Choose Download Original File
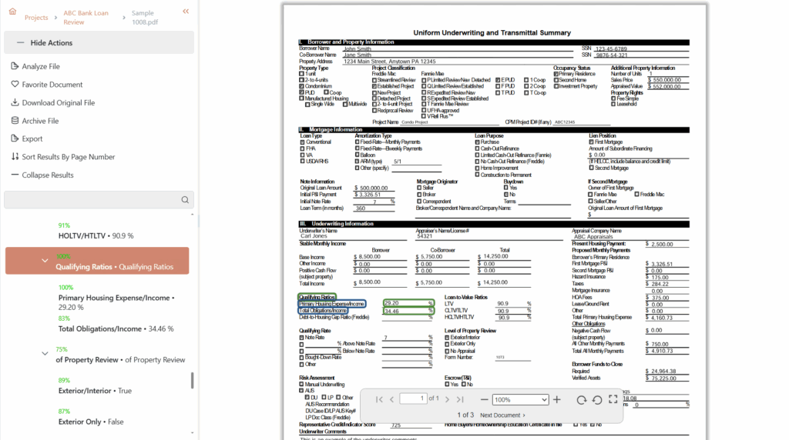Image resolution: width=789 pixels, height=440 pixels. [58, 102]
